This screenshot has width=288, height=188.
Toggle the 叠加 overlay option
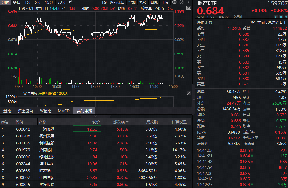tap(132, 2)
